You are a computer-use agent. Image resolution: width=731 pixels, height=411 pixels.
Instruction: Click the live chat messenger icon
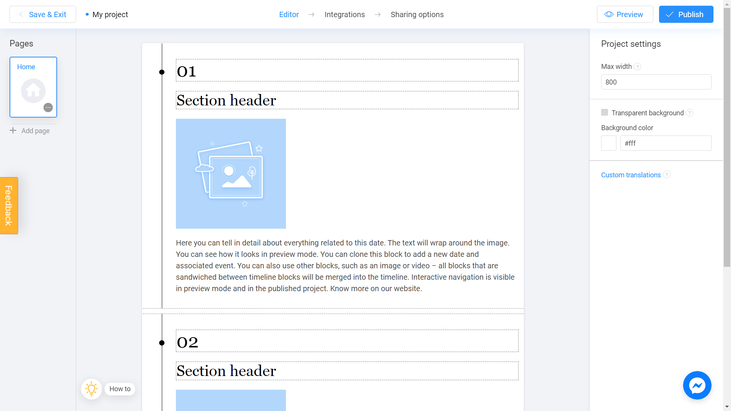(x=697, y=386)
